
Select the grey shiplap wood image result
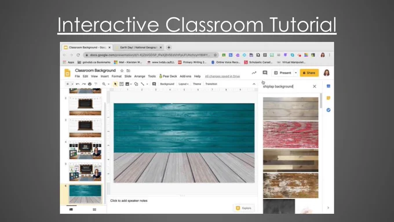point(290,109)
